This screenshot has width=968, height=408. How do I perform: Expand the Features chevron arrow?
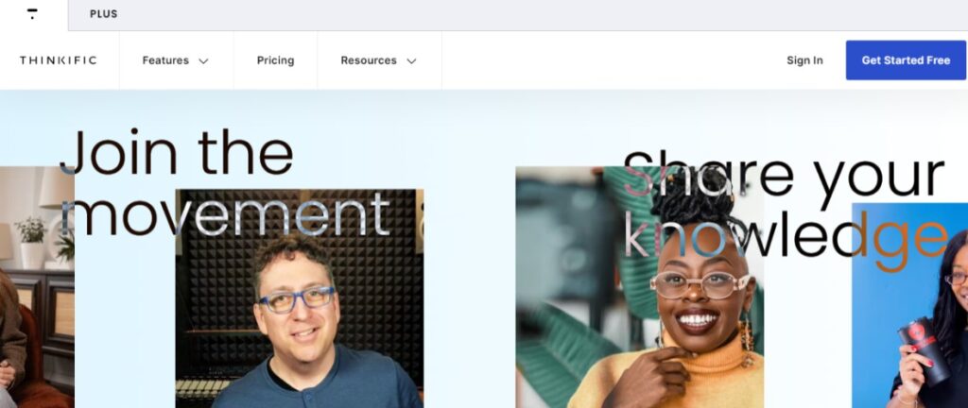click(x=203, y=61)
